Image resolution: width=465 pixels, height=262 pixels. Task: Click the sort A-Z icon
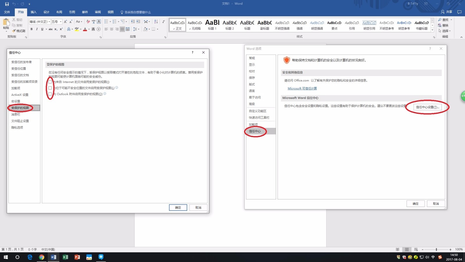point(156,22)
